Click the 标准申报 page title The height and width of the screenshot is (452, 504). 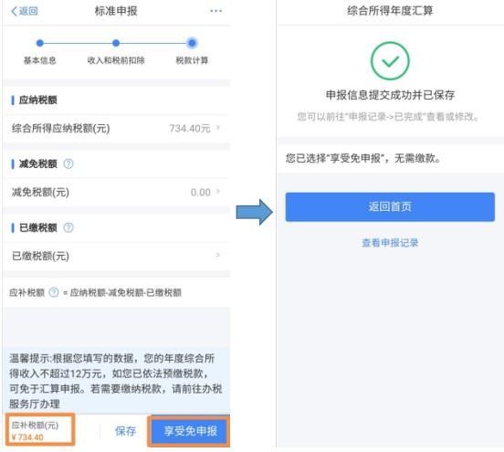pos(116,11)
